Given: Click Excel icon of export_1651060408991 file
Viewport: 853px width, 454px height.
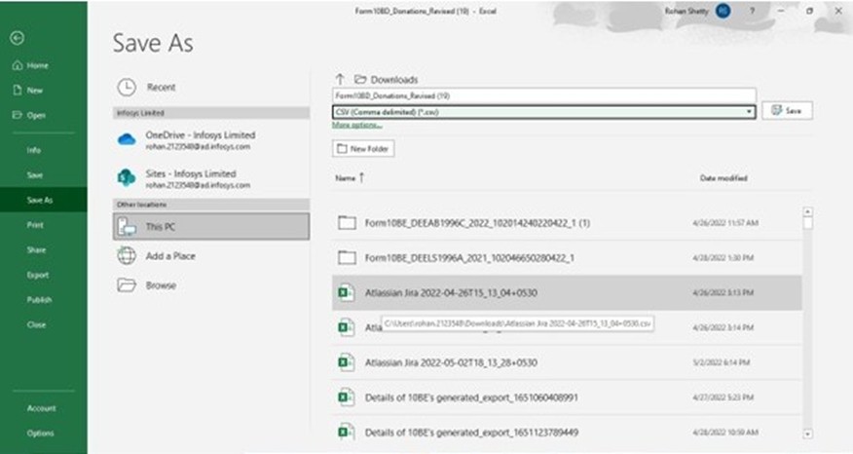Looking at the screenshot, I should (x=347, y=397).
